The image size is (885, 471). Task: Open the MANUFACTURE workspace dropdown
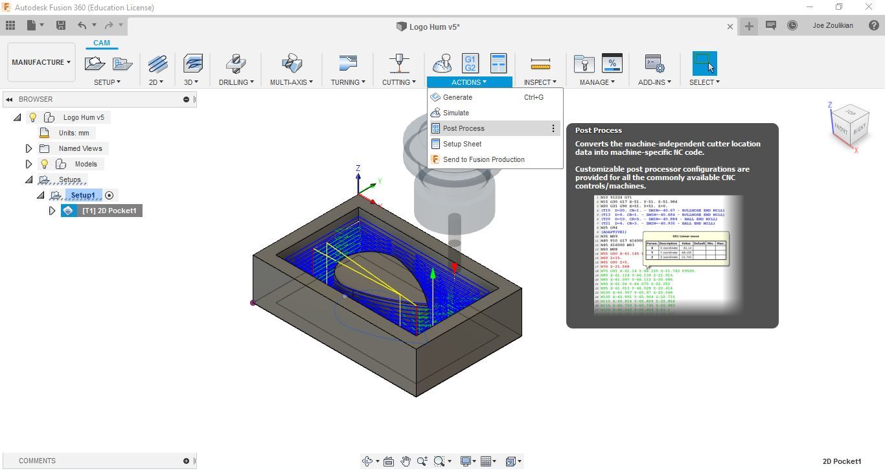(x=41, y=62)
